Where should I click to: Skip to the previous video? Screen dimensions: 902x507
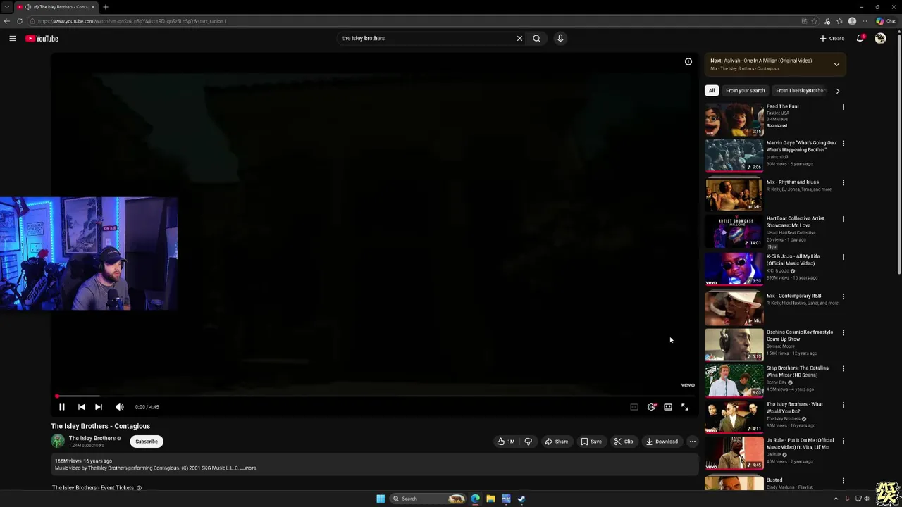pyautogui.click(x=82, y=407)
